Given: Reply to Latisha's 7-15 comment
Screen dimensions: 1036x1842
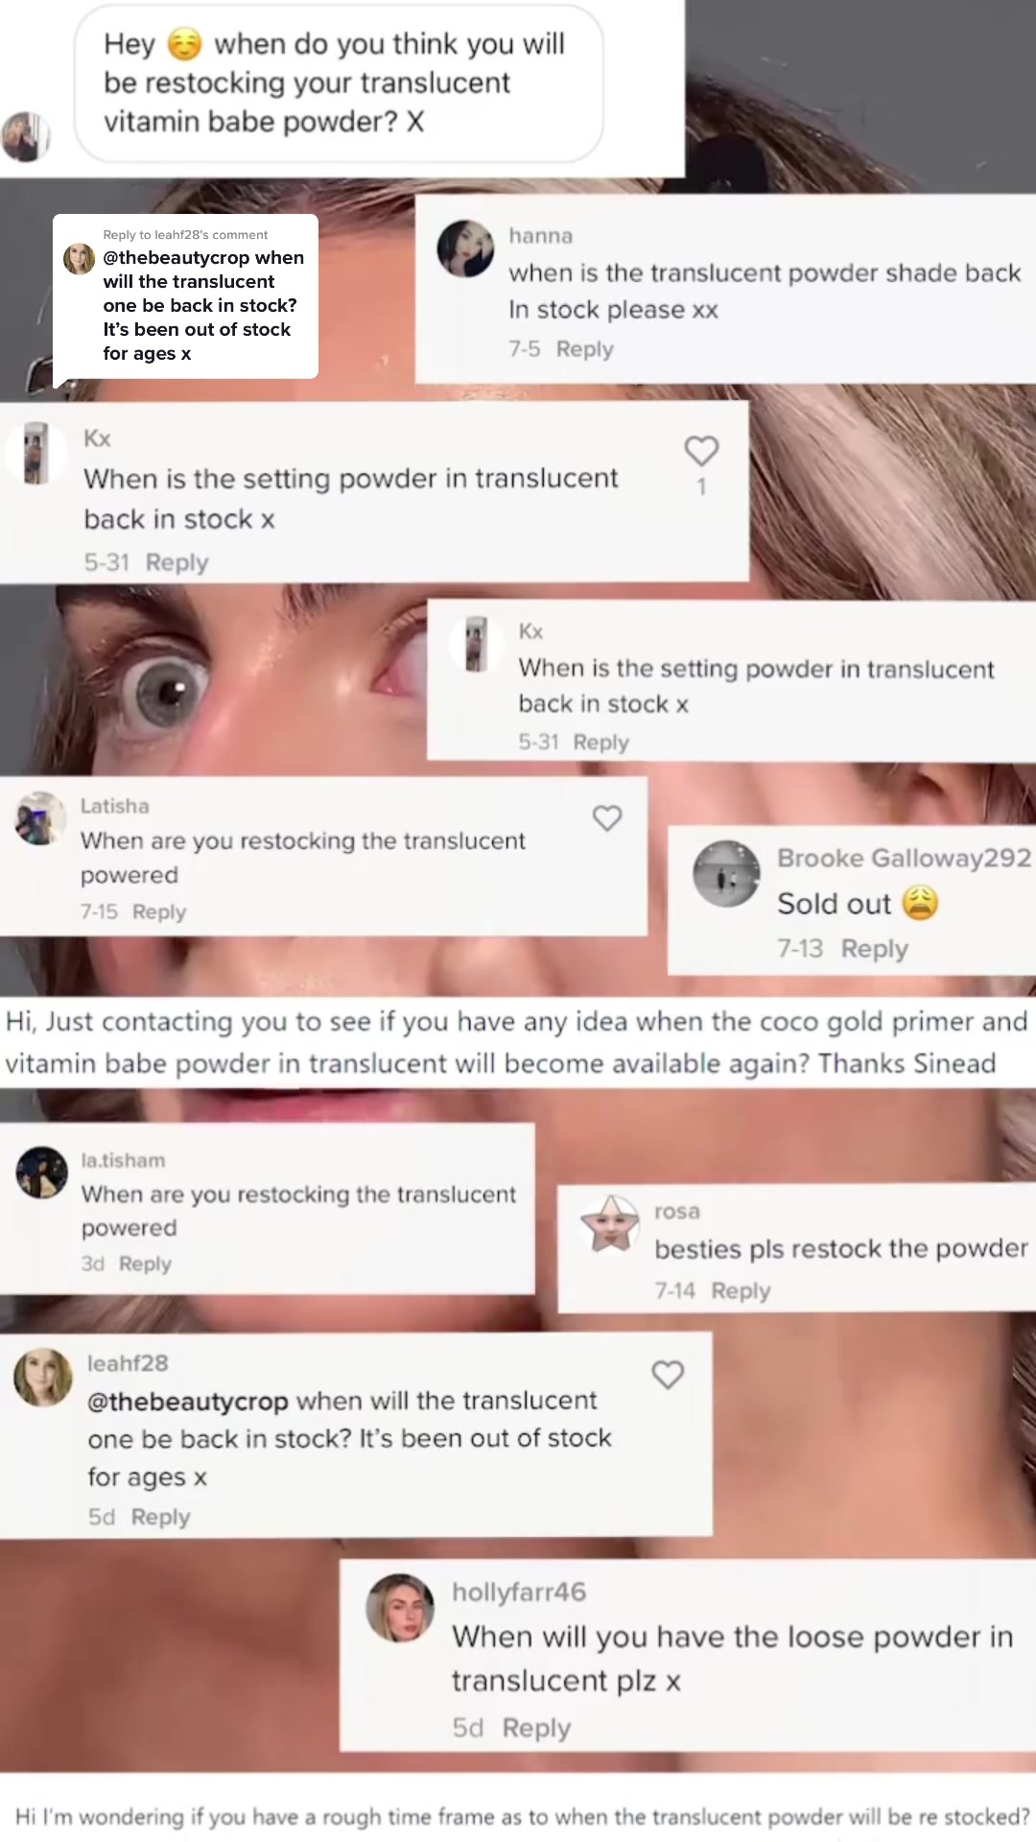Looking at the screenshot, I should [159, 911].
